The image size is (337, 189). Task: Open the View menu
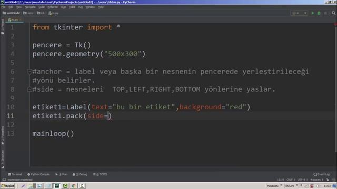(x=19, y=7)
